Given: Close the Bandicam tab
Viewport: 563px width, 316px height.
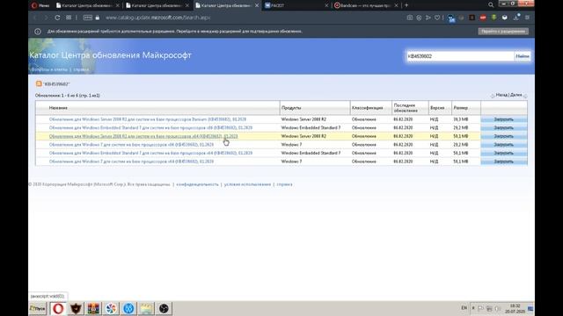Looking at the screenshot, I should 396,5.
